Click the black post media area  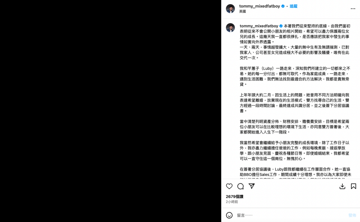point(111,111)
